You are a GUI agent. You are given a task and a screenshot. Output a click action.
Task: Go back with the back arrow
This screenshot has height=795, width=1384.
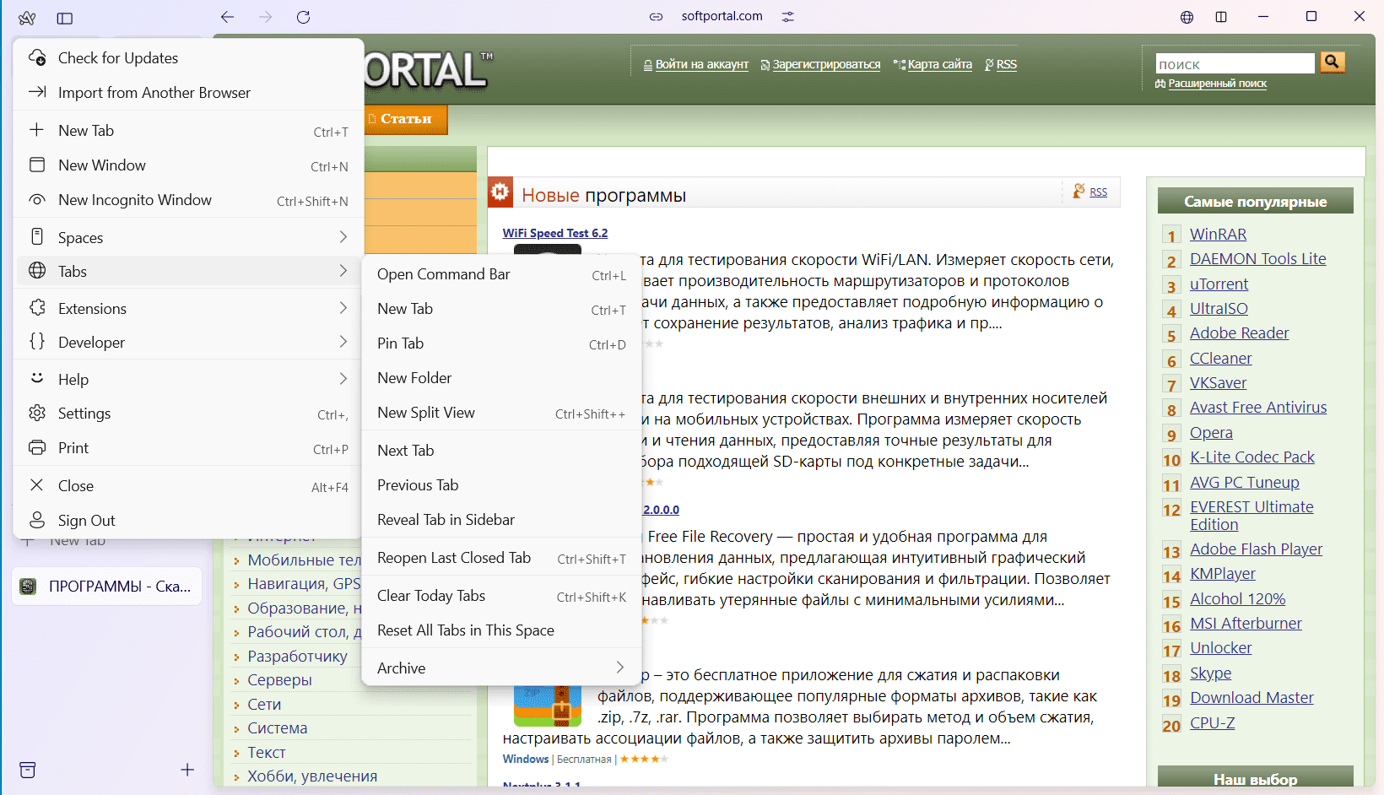(227, 17)
